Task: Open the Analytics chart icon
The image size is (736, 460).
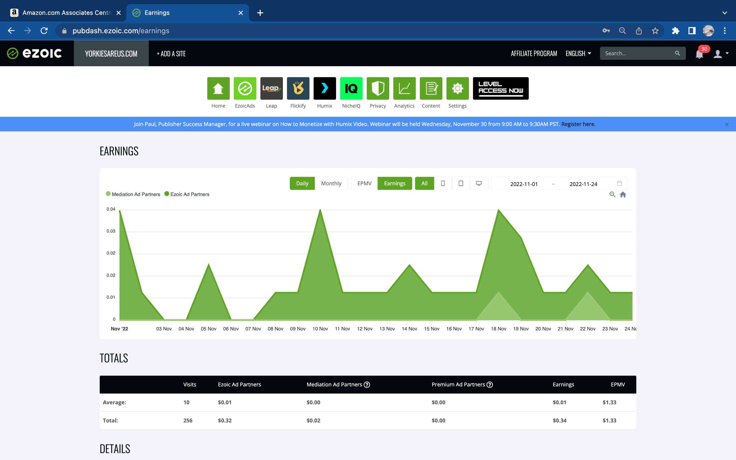Action: tap(404, 88)
